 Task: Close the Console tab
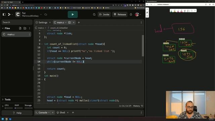click(53, 113)
